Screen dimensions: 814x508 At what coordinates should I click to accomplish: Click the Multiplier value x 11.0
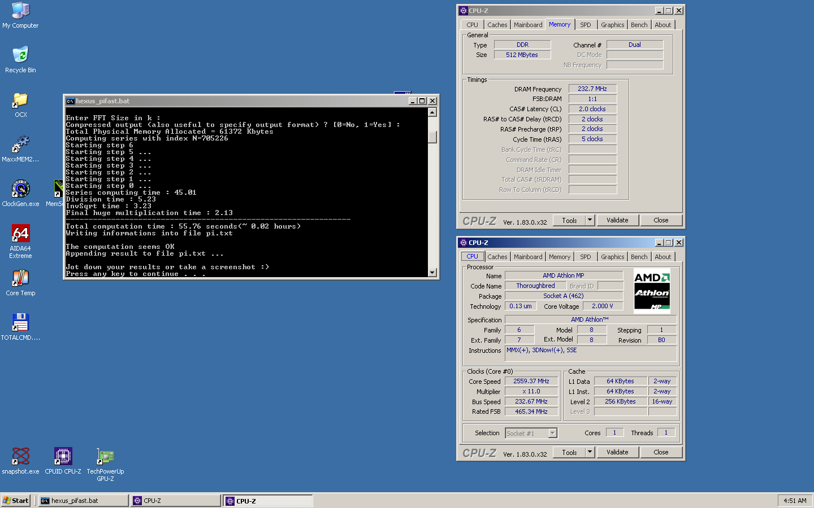pyautogui.click(x=531, y=391)
